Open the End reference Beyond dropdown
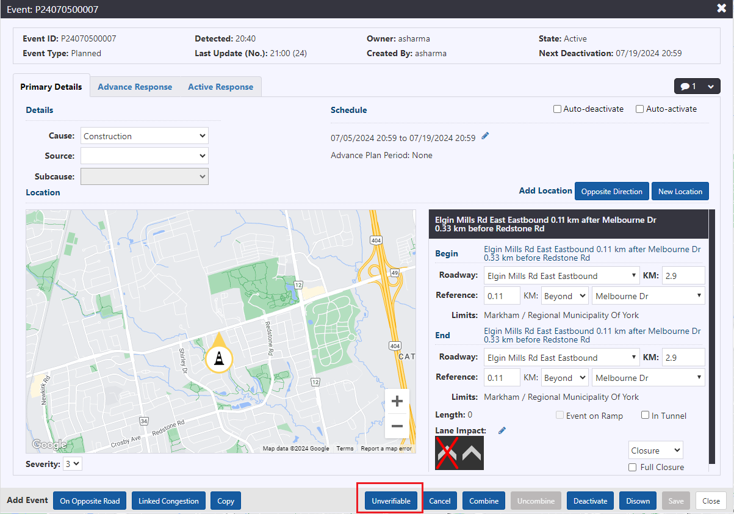 [x=565, y=378]
